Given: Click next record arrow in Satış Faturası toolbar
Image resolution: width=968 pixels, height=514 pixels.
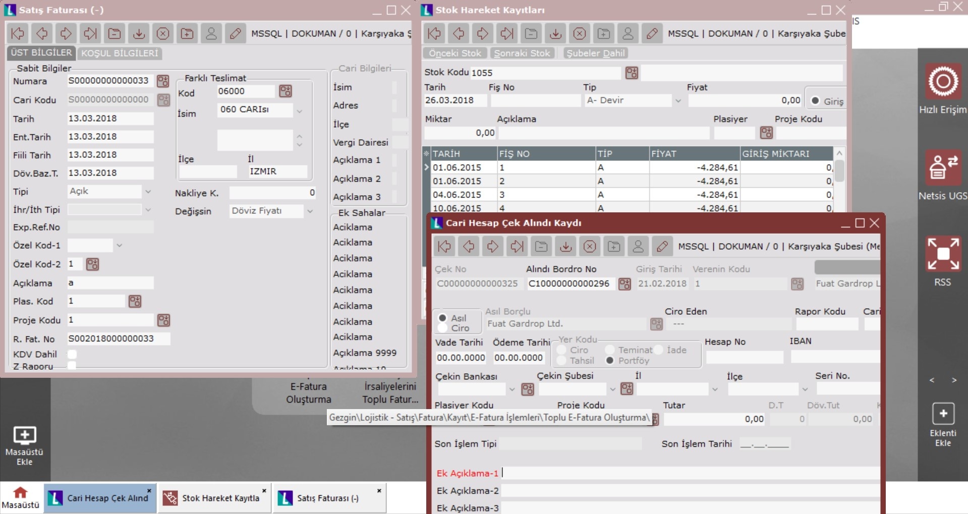Looking at the screenshot, I should point(66,34).
